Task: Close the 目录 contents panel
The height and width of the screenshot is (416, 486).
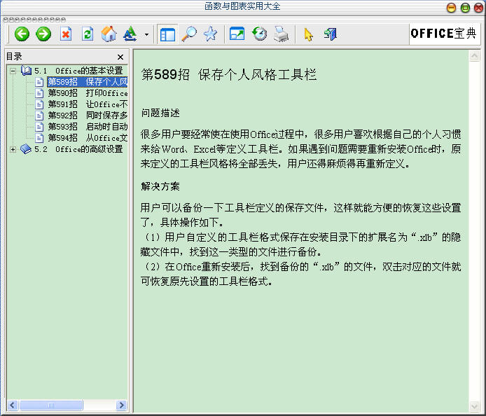Action: coord(120,57)
